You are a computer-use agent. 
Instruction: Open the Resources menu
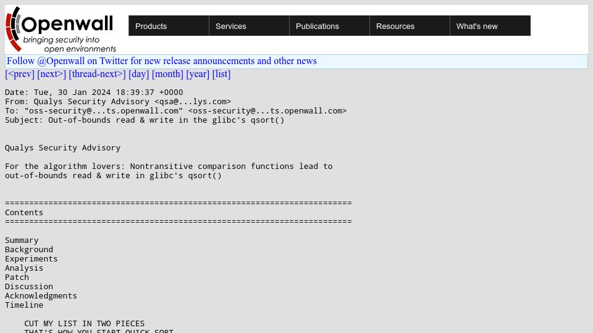[410, 26]
